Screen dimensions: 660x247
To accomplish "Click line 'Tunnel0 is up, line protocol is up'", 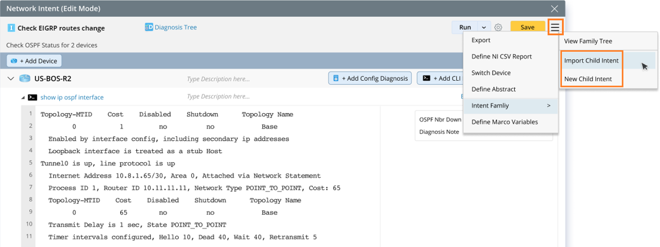I will 108,163.
